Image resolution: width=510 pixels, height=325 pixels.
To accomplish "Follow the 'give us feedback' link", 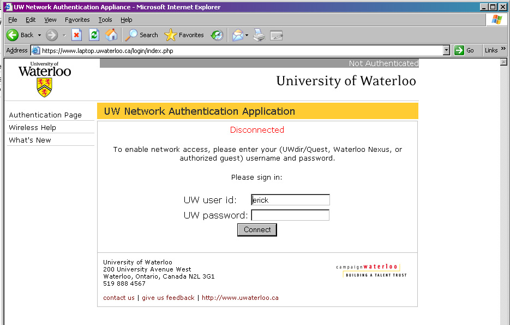I will (168, 298).
